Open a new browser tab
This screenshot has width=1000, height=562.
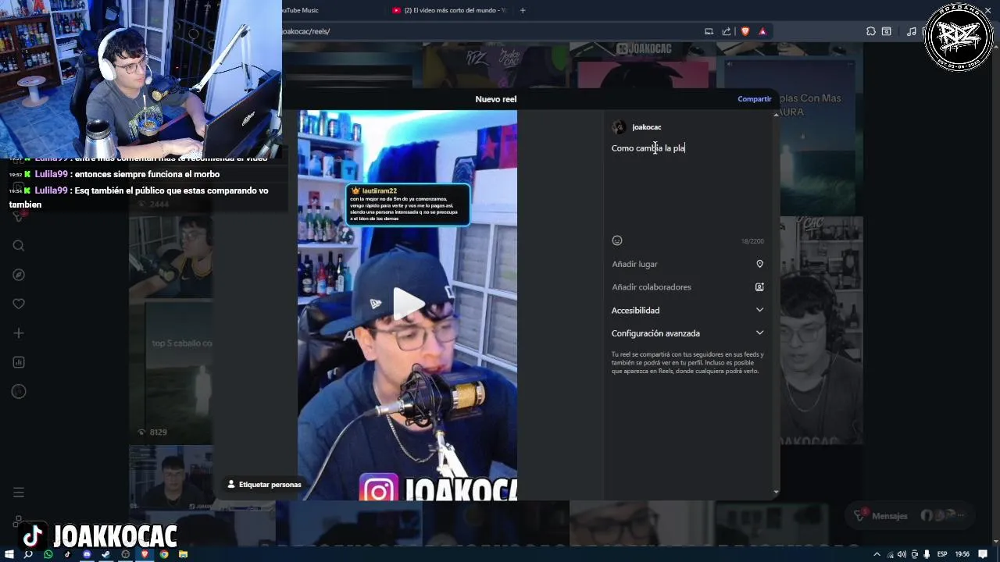click(x=523, y=10)
